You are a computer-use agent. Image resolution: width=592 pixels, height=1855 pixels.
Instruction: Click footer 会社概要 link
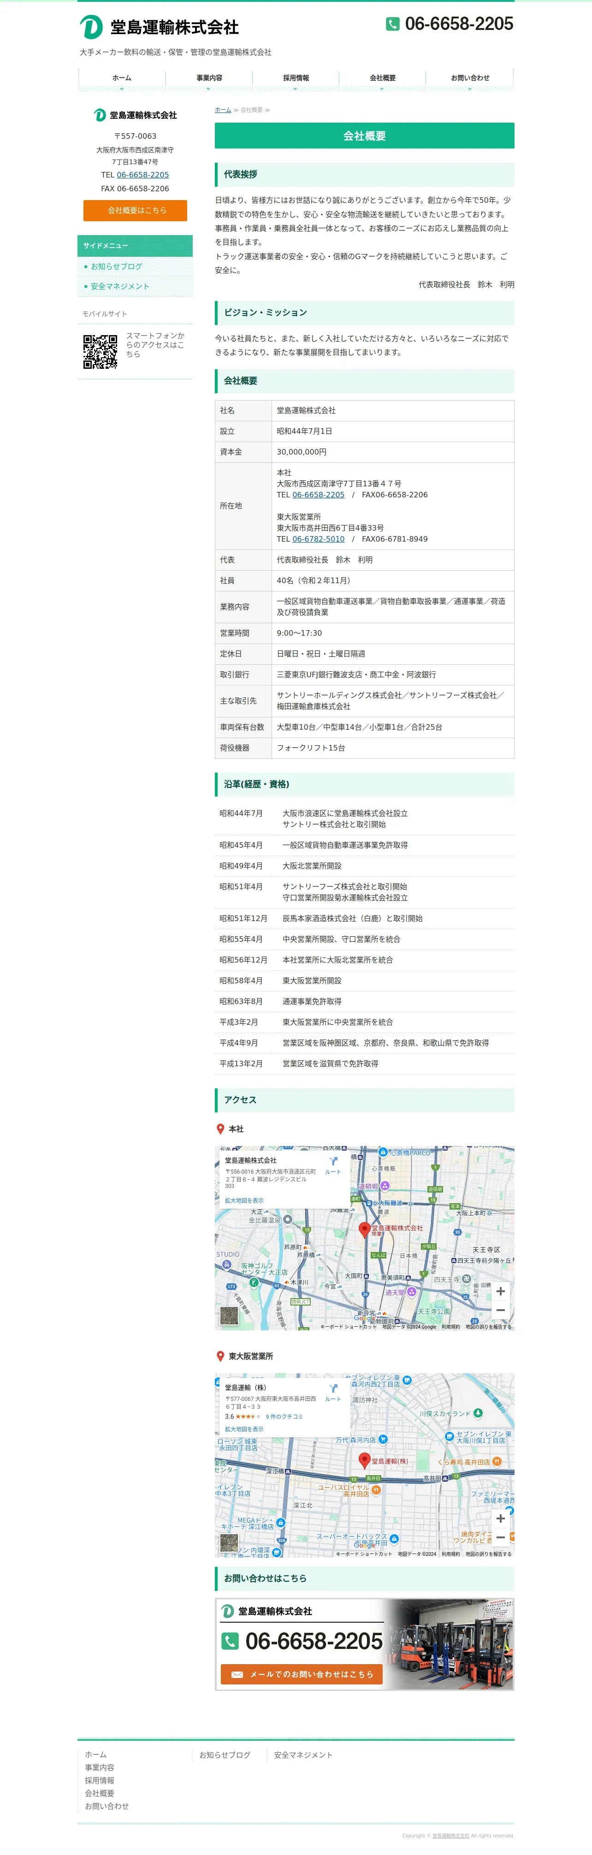pos(100,1793)
